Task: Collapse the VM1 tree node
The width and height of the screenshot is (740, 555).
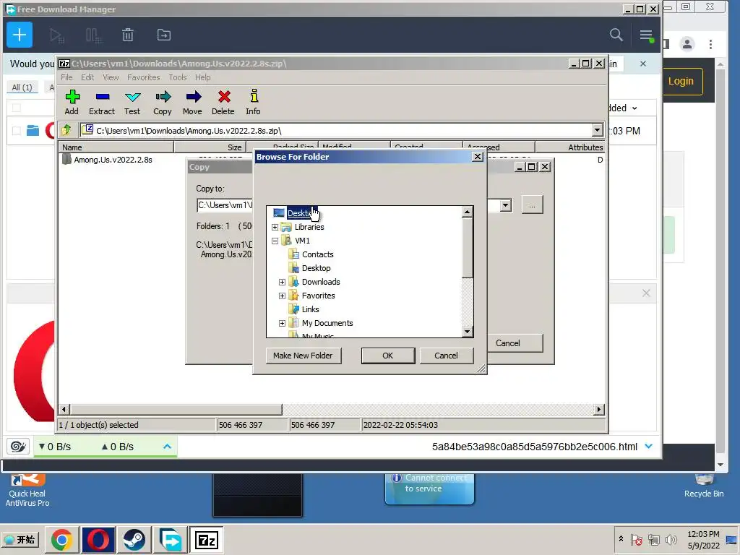Action: point(275,241)
